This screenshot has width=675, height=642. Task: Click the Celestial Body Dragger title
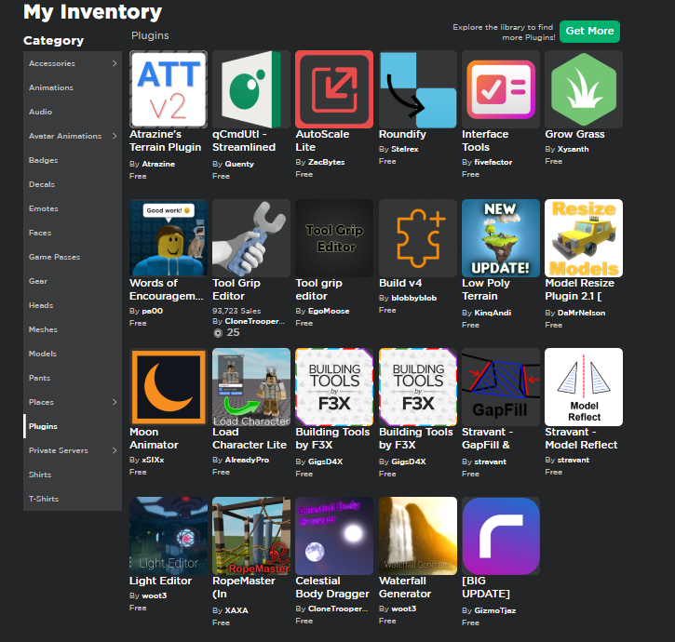click(x=332, y=587)
